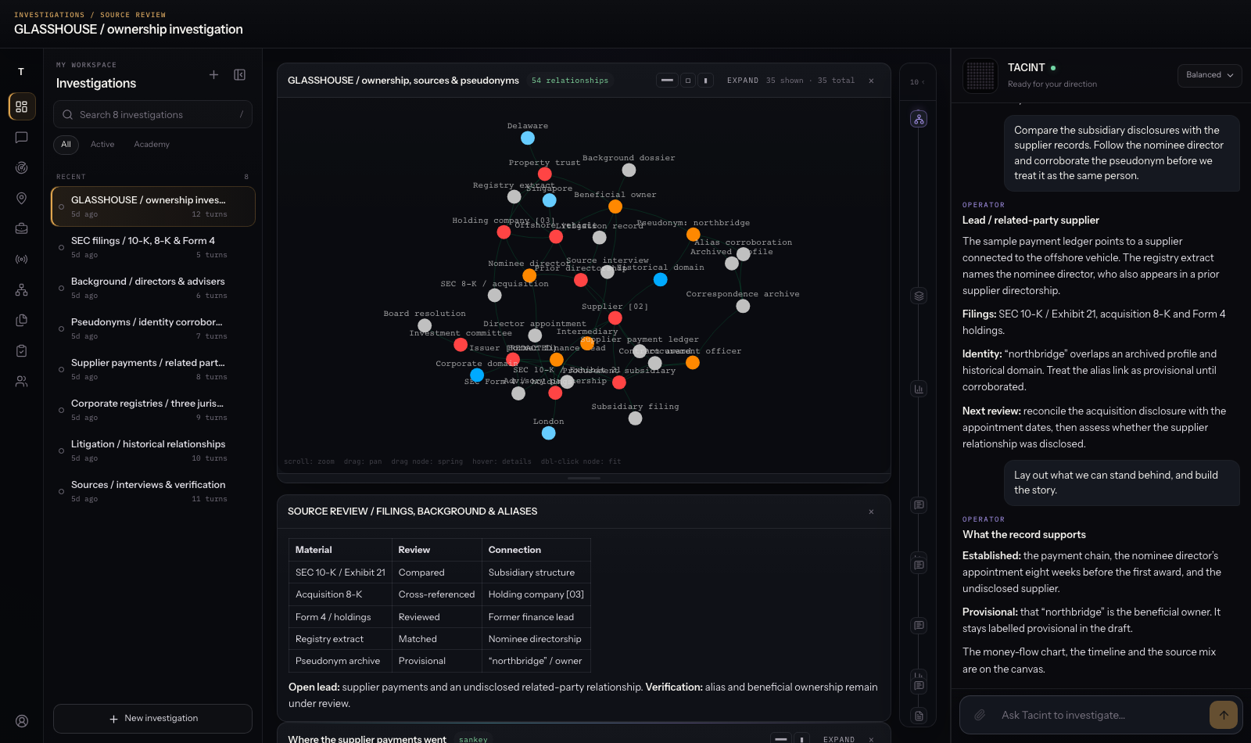The height and width of the screenshot is (743, 1251).
Task: Collapse the canvas timeline rail at its count header
Action: [x=918, y=82]
